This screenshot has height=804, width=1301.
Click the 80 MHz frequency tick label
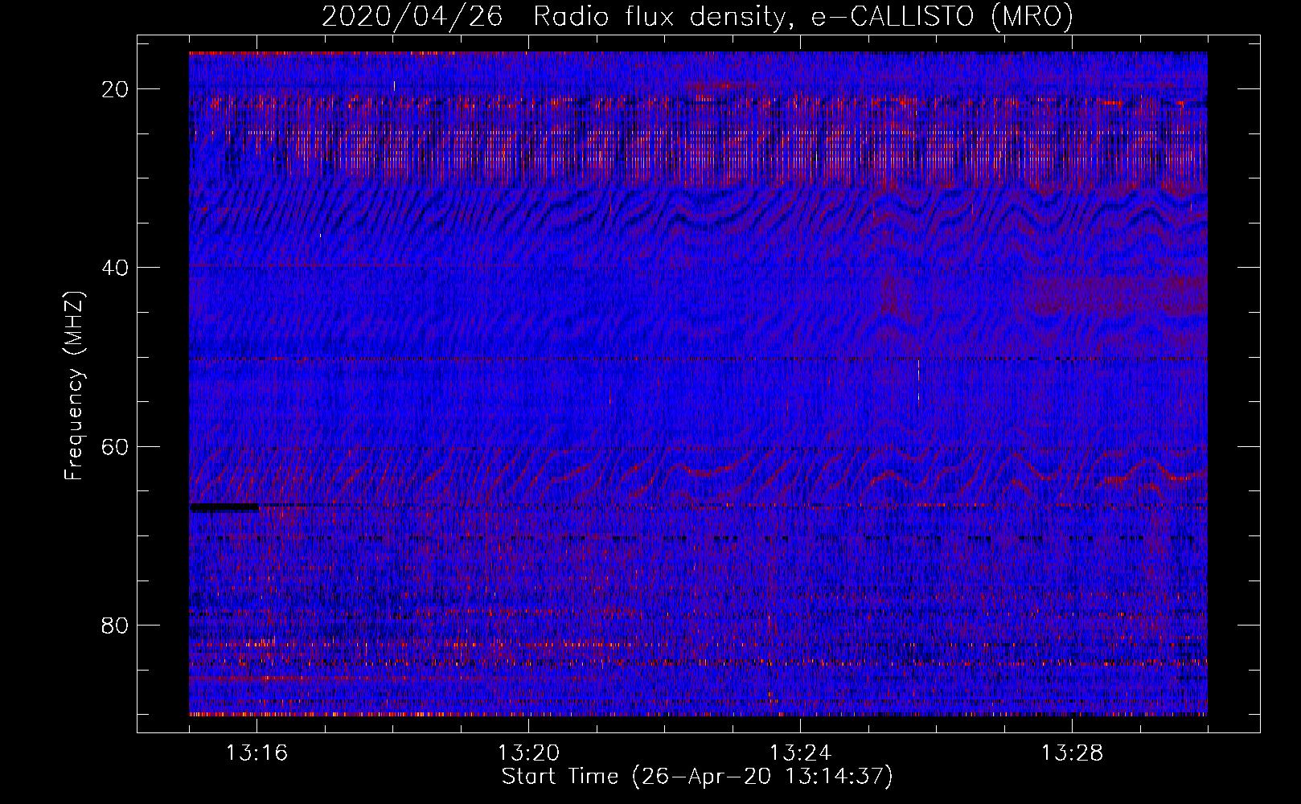click(116, 625)
